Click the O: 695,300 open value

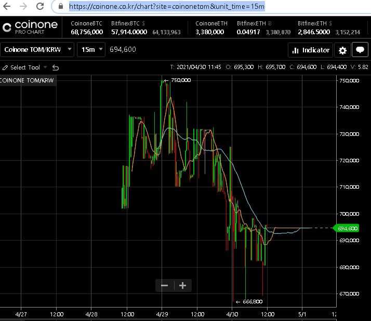point(240,67)
